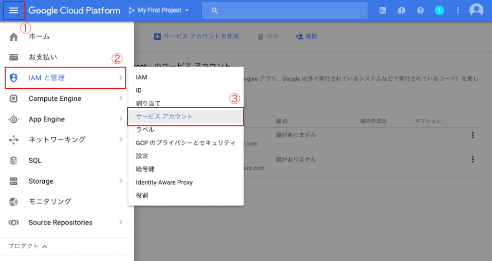Open the header three-dot settings menu
Screen dimensions: 492x261
[458, 11]
